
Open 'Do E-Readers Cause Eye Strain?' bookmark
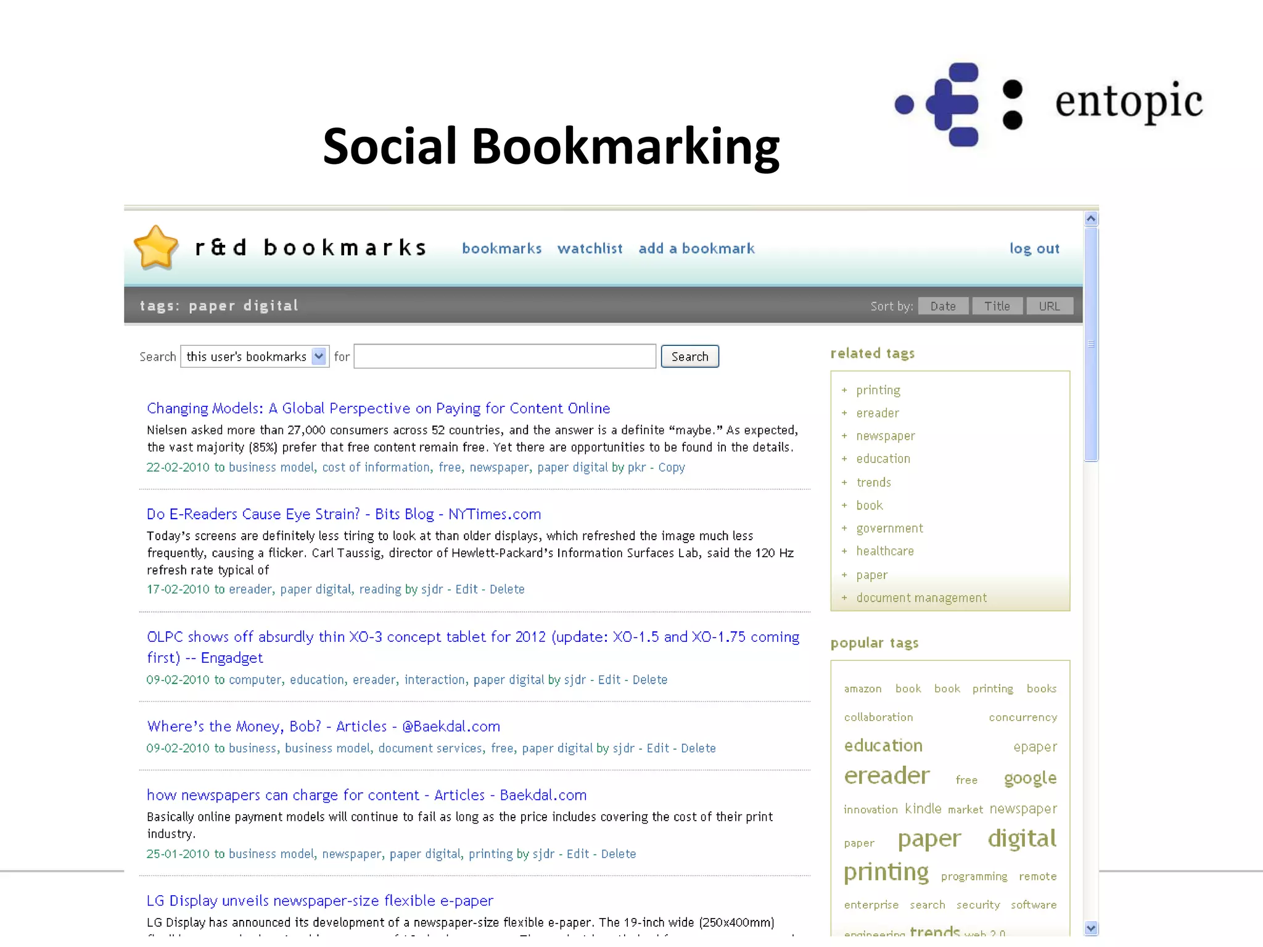[344, 514]
